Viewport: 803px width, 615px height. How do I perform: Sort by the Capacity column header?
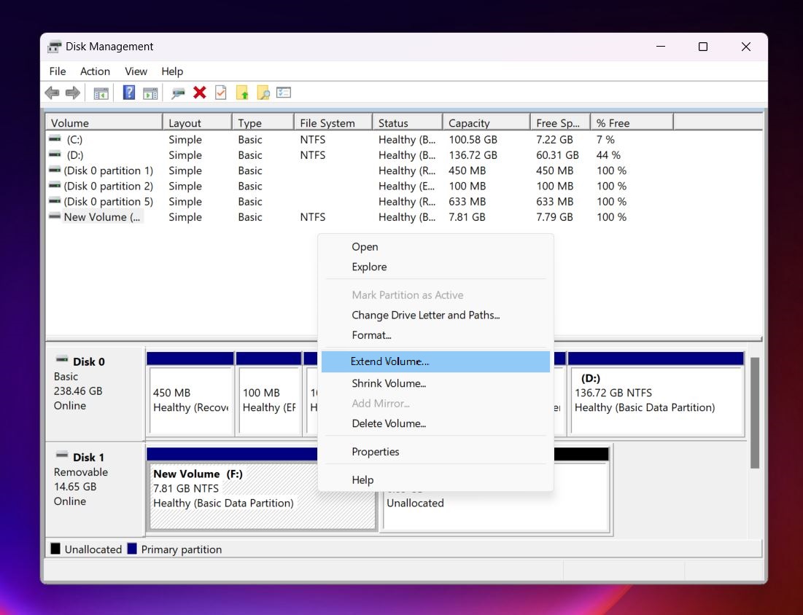486,123
